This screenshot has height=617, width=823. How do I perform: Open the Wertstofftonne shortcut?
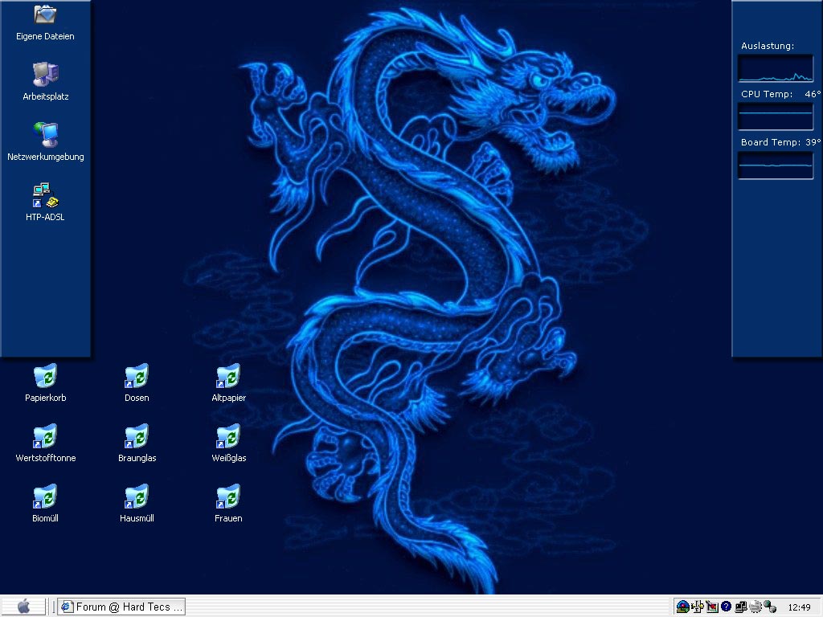(x=45, y=436)
